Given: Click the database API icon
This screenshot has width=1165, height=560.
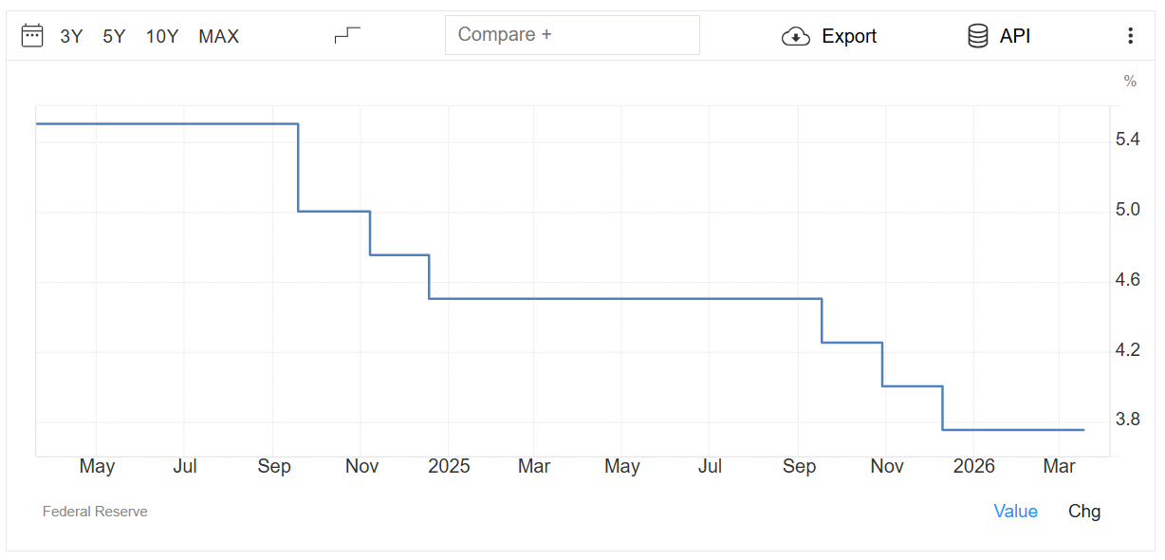Looking at the screenshot, I should (x=977, y=36).
